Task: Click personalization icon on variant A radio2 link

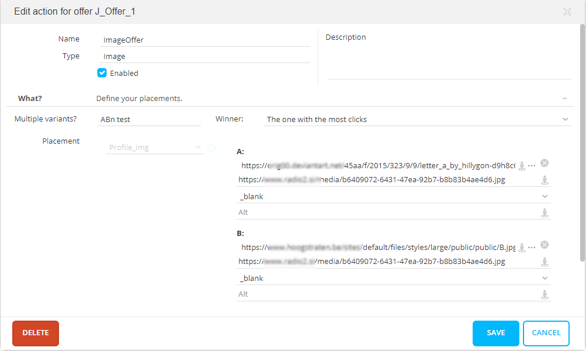Action: click(x=545, y=180)
